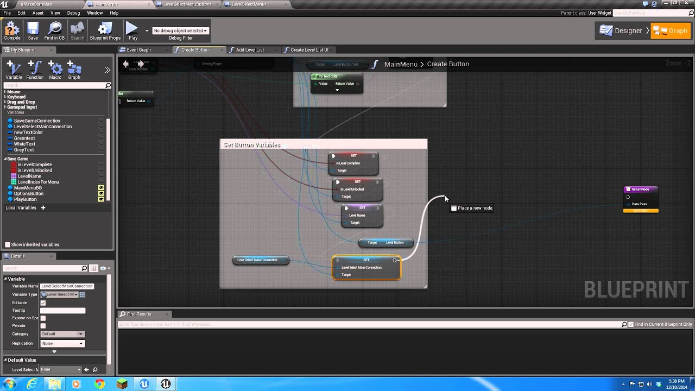This screenshot has width=695, height=391.
Task: Click the Find Results search magnifier icon
Action: pyautogui.click(x=624, y=324)
